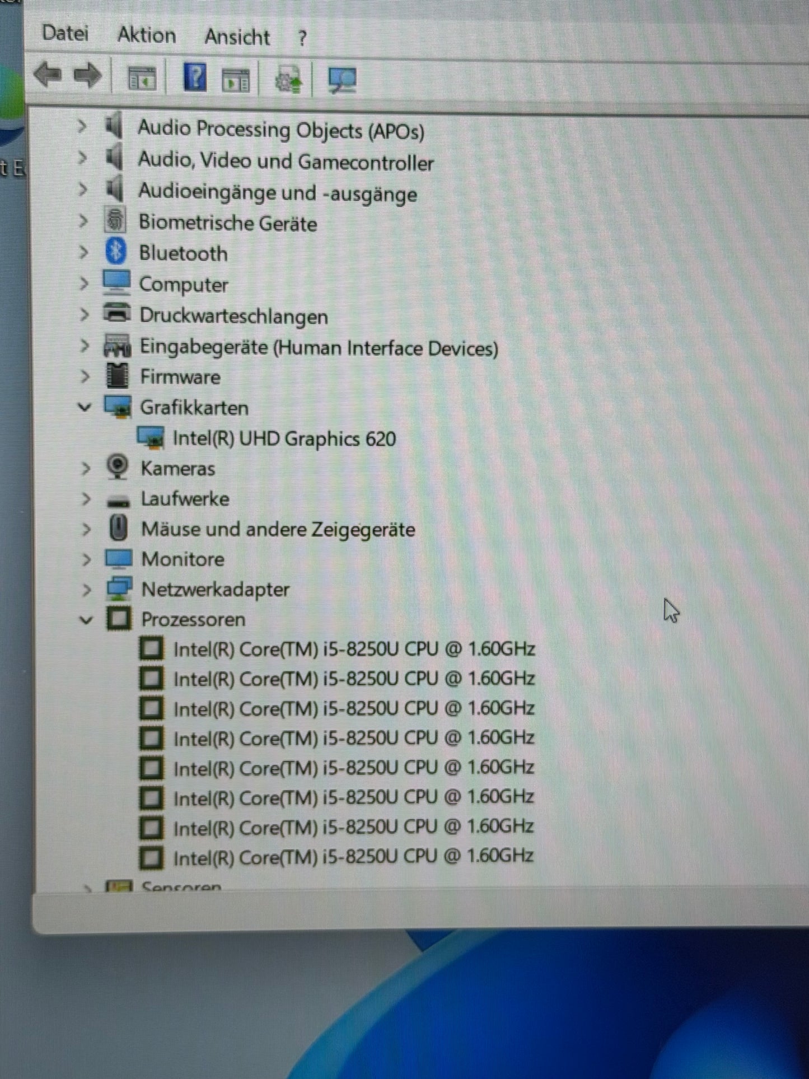This screenshot has height=1079, width=809.
Task: Click the Audio Processing Objects speaker icon
Action: point(114,125)
